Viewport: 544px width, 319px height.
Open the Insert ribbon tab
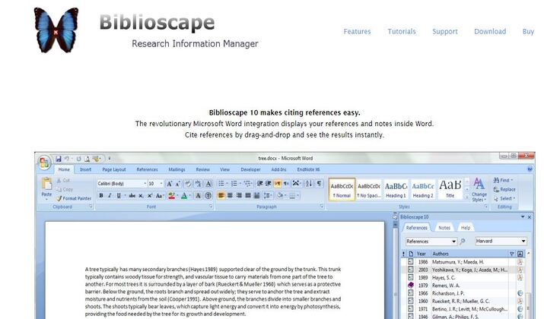[x=85, y=169]
